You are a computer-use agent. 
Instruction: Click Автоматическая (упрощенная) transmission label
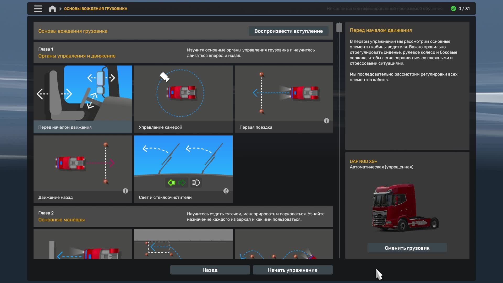381,167
